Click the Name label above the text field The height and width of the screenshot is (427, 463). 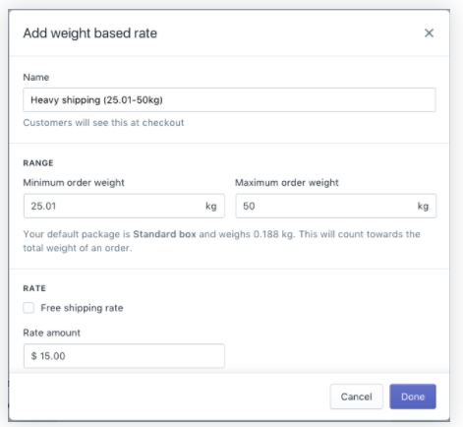point(36,77)
